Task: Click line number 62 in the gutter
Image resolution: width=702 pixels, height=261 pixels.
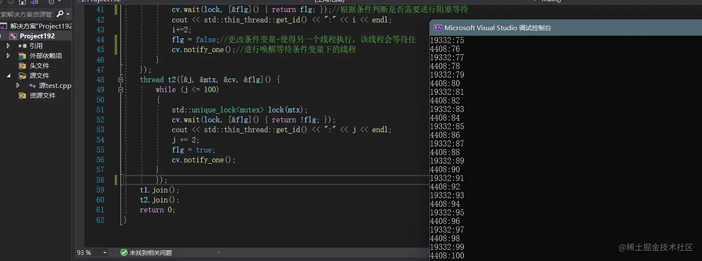Action: coord(100,220)
